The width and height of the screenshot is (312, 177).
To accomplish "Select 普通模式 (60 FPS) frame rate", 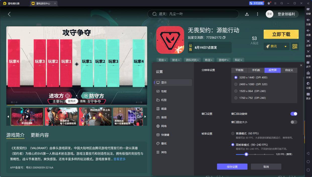I will pos(233,133).
